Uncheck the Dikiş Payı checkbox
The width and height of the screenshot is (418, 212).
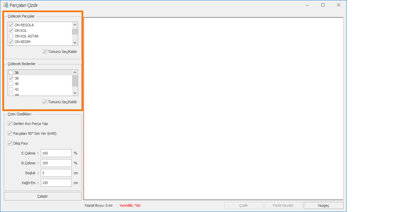pyautogui.click(x=10, y=143)
